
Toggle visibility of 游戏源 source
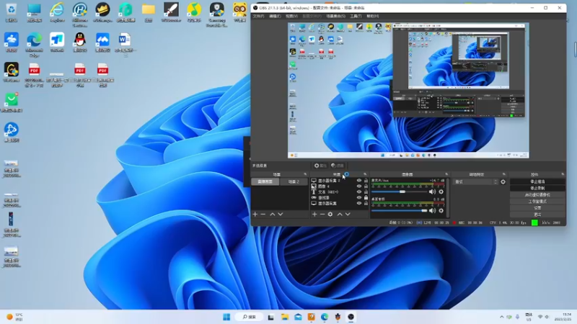[x=358, y=197]
